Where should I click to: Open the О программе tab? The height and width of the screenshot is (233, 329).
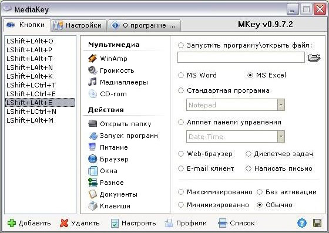click(144, 25)
